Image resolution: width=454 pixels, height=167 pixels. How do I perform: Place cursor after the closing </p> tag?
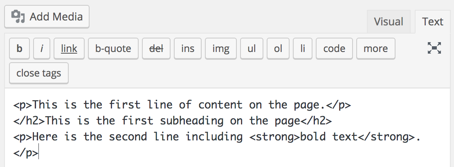(38, 153)
